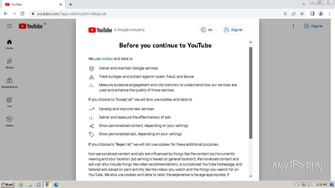View site information via the lock icon

[33, 14]
